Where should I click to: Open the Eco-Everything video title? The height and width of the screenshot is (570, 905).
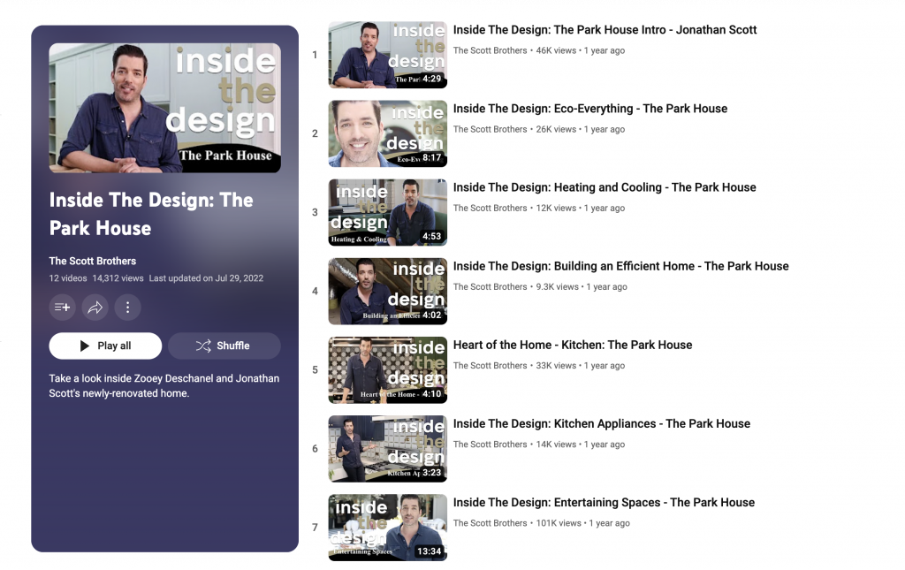click(589, 109)
